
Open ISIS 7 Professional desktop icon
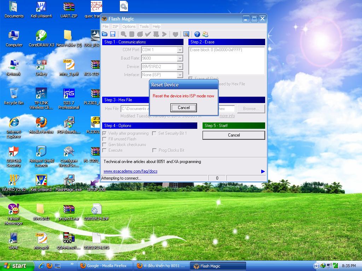click(x=69, y=99)
